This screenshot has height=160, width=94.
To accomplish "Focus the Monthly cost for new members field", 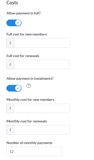I will pyautogui.click(x=42, y=108).
